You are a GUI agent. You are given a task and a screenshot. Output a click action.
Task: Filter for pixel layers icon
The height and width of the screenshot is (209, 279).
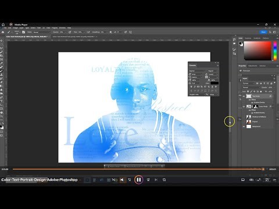(257, 84)
